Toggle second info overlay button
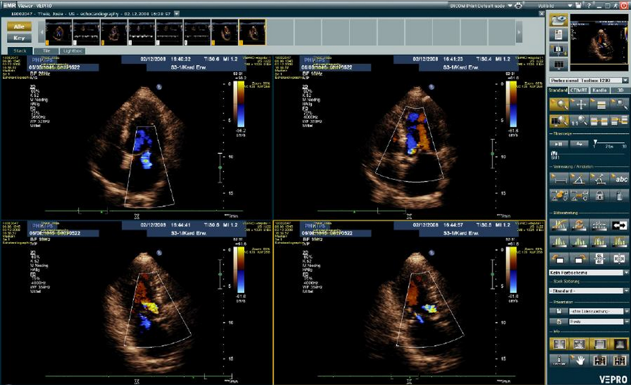 coord(579,344)
